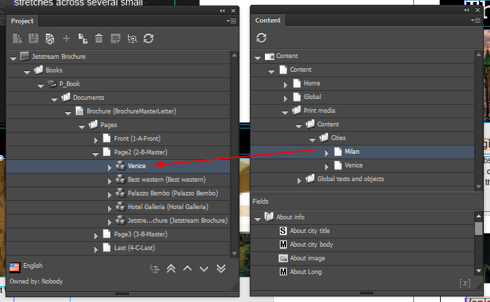Click the move to top double-chevron icon
The image size is (490, 302).
[x=171, y=269]
